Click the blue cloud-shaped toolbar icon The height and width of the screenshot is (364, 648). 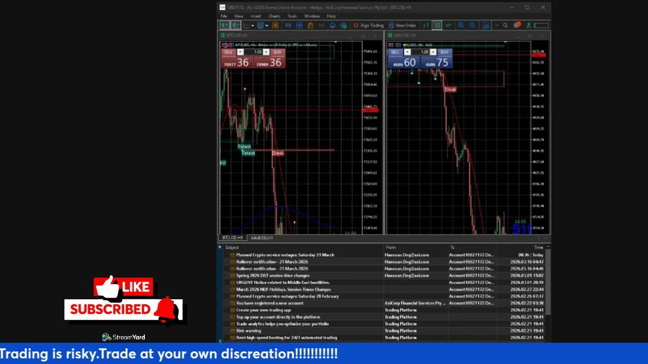click(x=333, y=25)
